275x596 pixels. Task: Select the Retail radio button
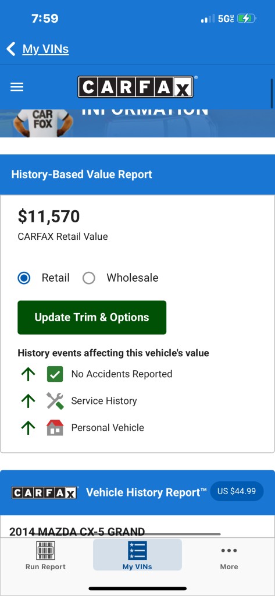pyautogui.click(x=24, y=278)
